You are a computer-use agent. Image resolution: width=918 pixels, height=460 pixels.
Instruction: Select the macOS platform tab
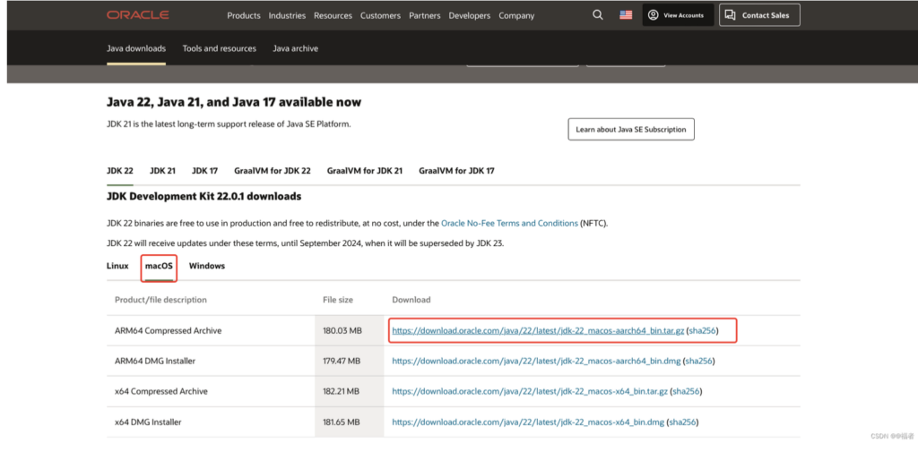click(159, 266)
